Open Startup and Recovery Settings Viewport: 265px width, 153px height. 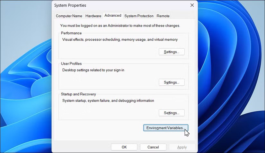[x=172, y=113]
